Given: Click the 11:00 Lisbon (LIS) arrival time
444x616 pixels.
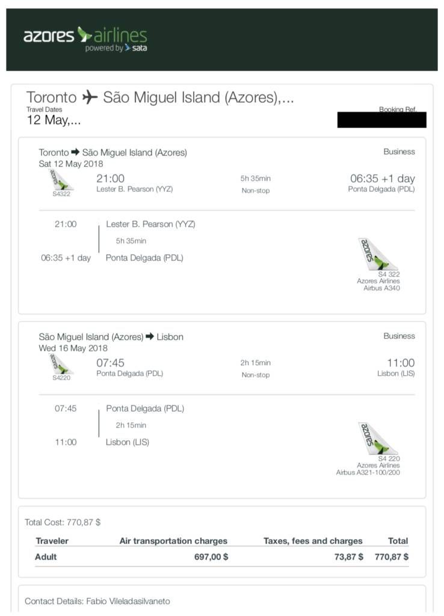Looking at the screenshot, I should tap(401, 363).
